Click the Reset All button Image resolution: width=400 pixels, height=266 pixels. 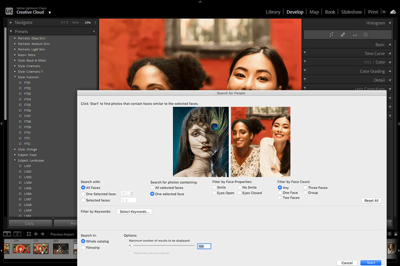(371, 201)
